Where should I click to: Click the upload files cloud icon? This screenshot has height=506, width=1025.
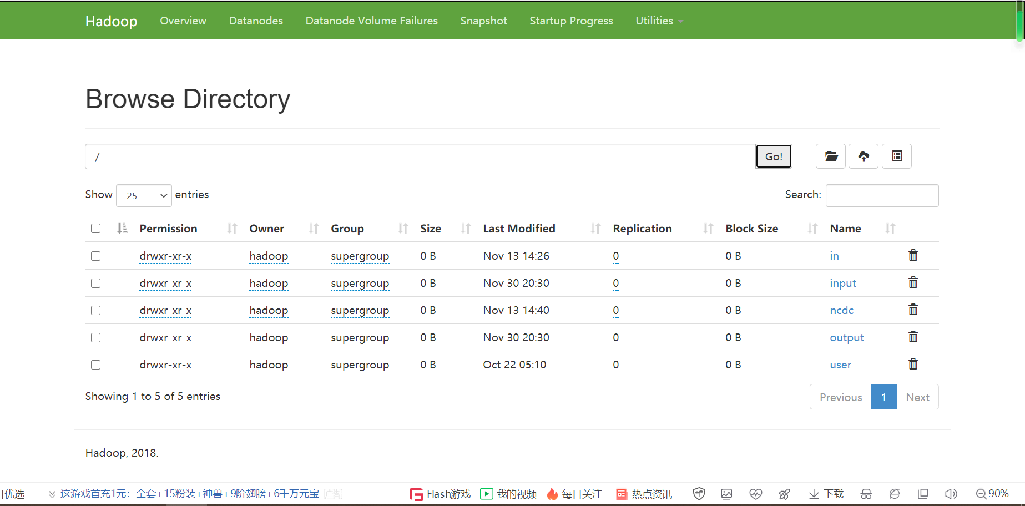point(864,156)
